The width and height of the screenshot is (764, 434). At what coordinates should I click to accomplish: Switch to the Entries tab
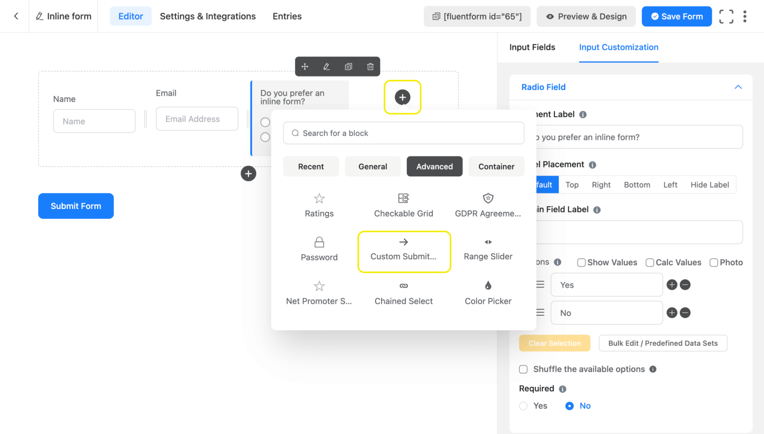click(287, 16)
